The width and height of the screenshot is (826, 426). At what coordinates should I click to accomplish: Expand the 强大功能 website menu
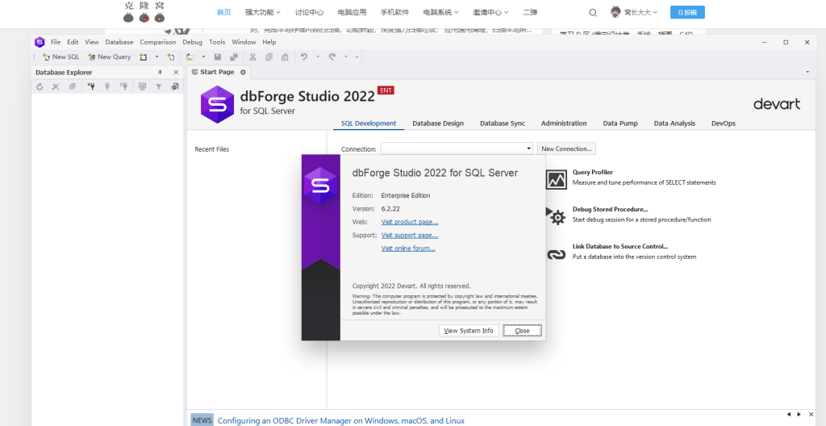point(262,12)
